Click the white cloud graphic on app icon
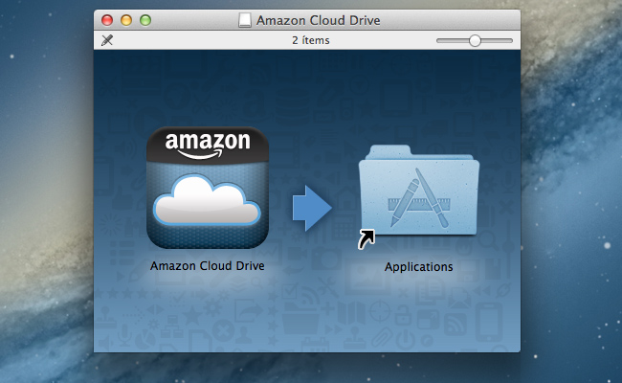 pos(208,199)
